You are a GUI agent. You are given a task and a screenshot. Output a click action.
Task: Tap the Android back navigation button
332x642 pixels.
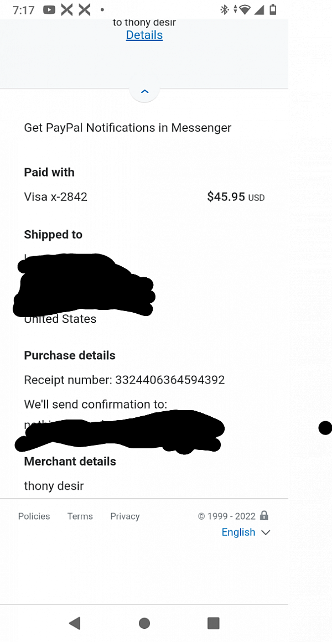(75, 623)
